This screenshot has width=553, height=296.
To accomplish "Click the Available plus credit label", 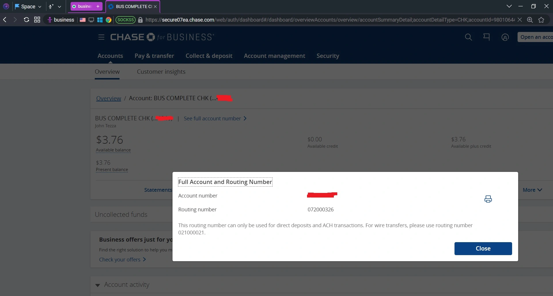I will pyautogui.click(x=471, y=146).
